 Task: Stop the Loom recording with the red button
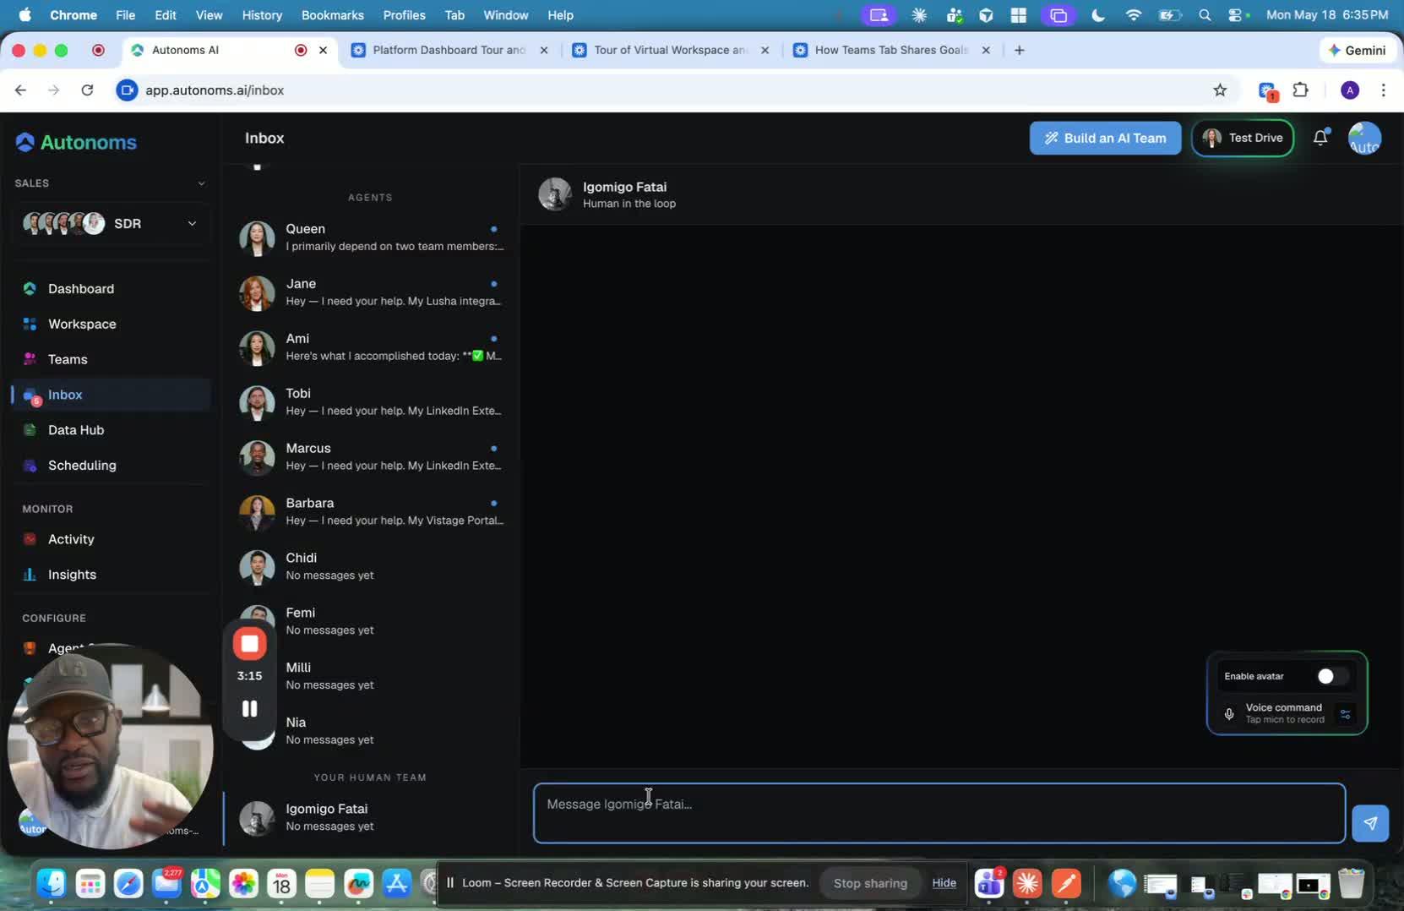click(x=249, y=644)
